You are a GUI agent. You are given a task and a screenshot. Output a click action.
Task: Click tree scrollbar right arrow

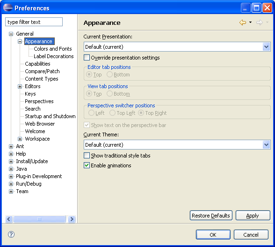pos(72,219)
